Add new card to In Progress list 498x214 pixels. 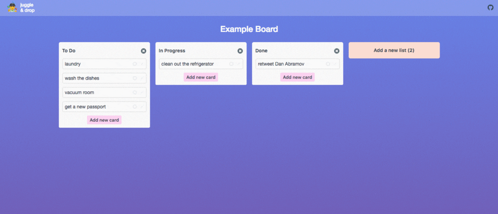coord(201,77)
